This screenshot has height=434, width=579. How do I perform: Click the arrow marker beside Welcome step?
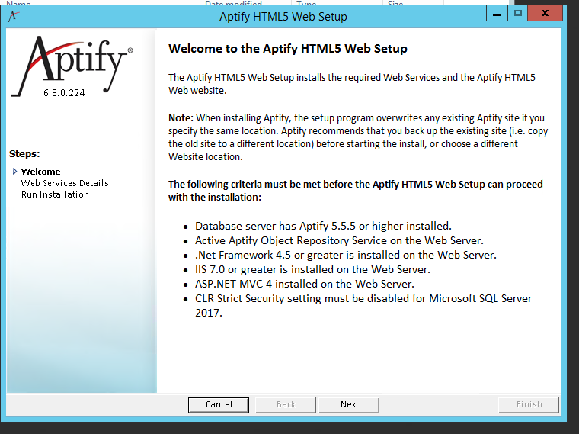click(14, 171)
